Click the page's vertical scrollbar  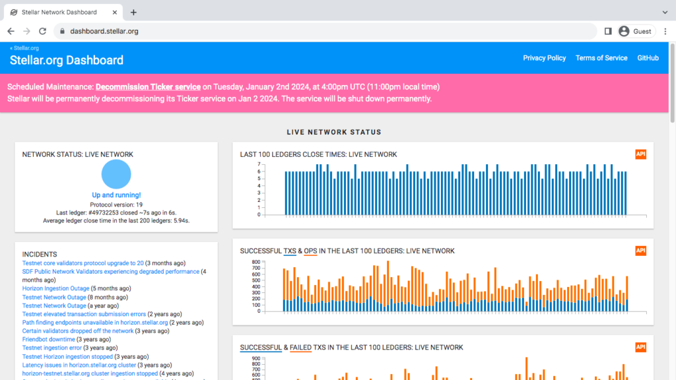click(671, 198)
